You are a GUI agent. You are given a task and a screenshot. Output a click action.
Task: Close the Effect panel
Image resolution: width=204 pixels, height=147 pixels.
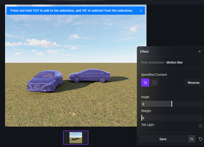tap(200, 52)
